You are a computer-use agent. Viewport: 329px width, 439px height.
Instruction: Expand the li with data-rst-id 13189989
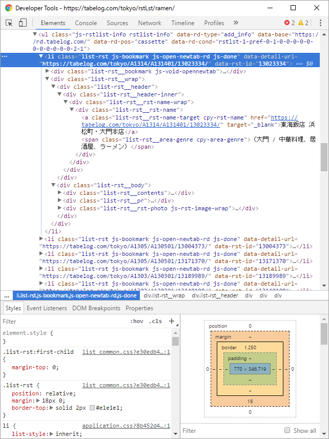(41, 268)
